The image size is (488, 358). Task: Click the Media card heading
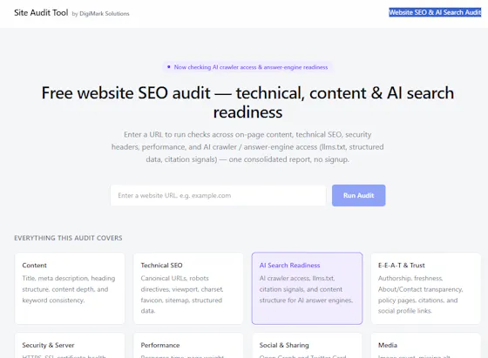[x=388, y=345]
